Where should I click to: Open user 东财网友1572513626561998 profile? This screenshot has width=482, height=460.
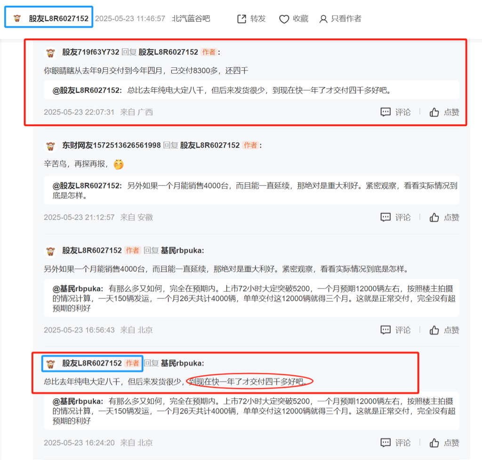(111, 145)
